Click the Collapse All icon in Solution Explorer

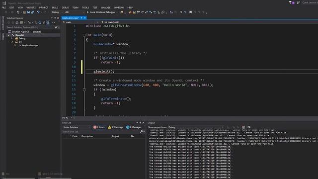(44, 23)
